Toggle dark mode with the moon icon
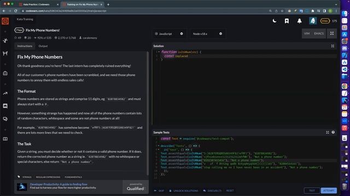 (x=275, y=21)
